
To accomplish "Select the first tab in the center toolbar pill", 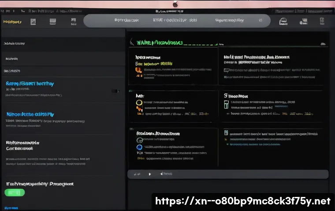I will 126,20.
